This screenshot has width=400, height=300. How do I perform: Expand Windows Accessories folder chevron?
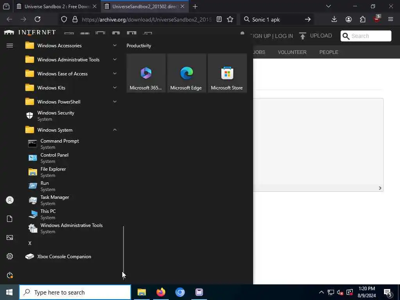[115, 45]
